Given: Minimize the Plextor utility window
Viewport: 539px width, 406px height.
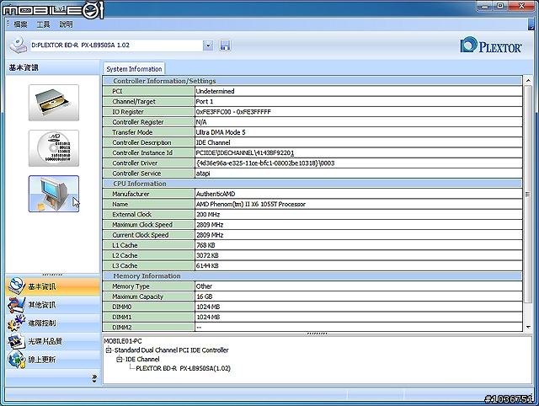Looking at the screenshot, I should [485, 6].
